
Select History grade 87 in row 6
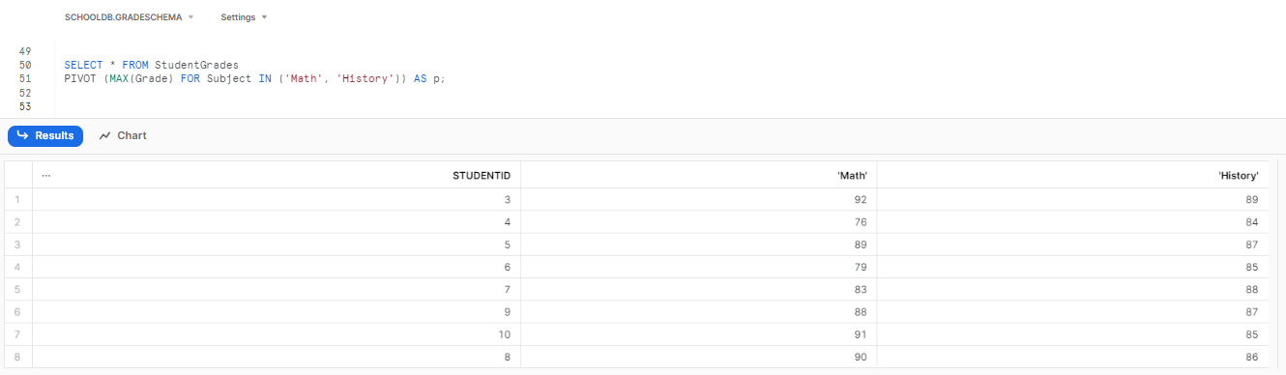coord(1072,312)
